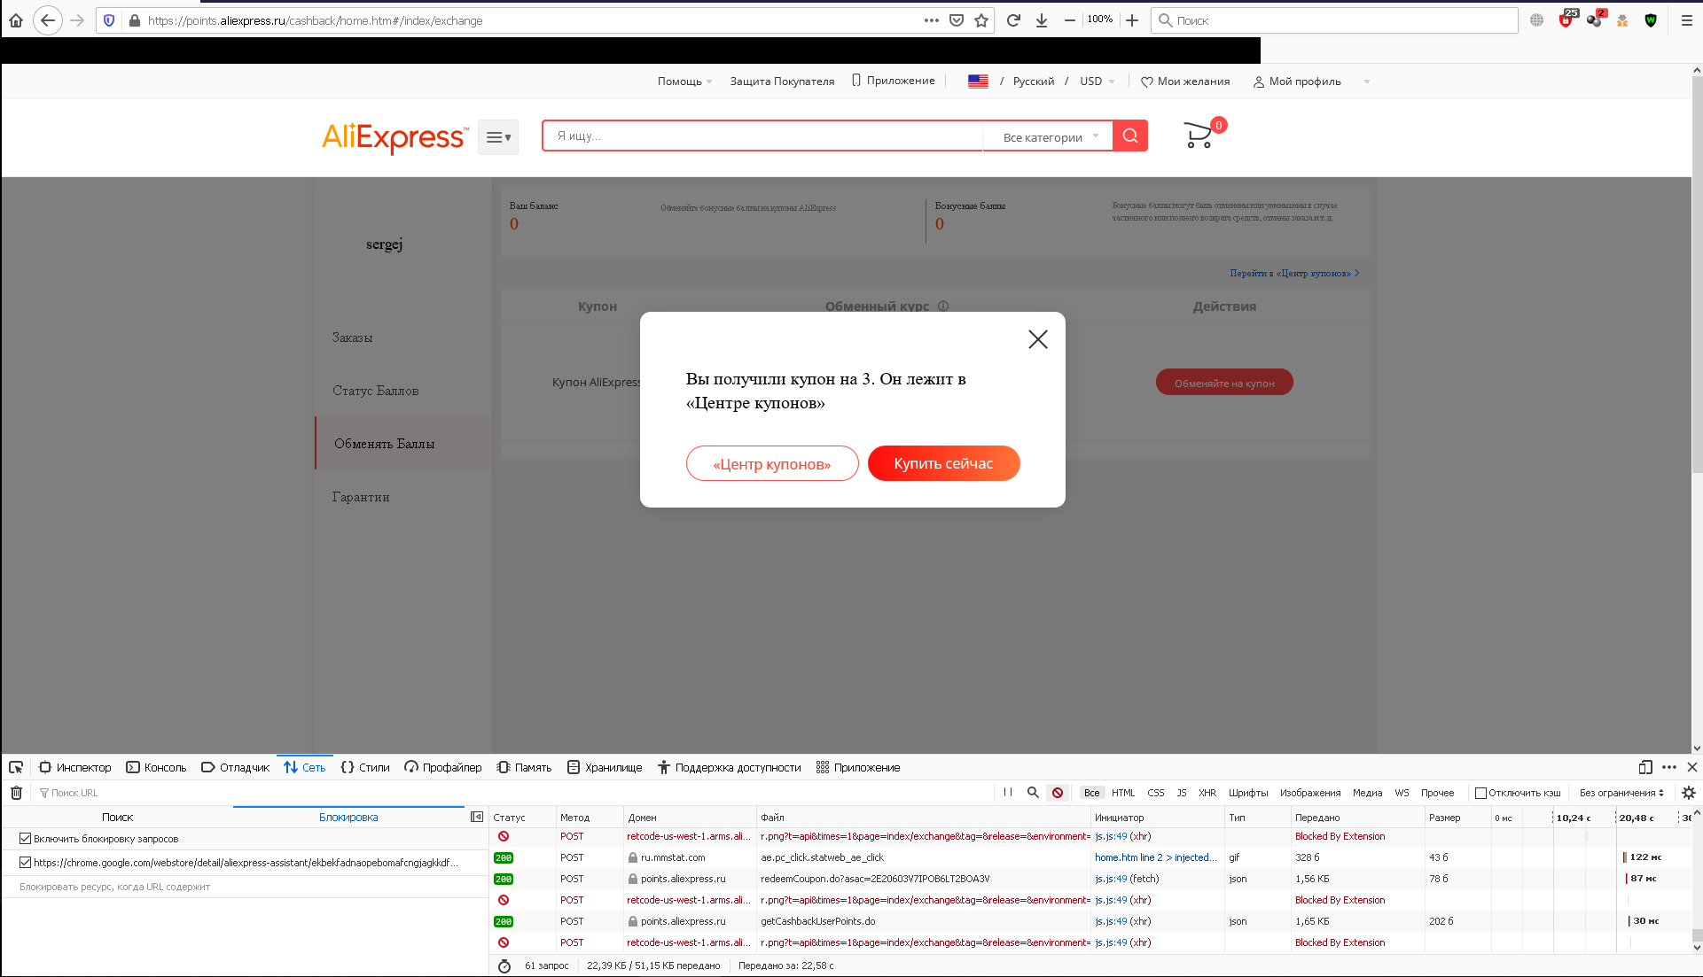Toggle the request blocking icon in DevTools
The width and height of the screenshot is (1703, 977).
pos(1058,793)
